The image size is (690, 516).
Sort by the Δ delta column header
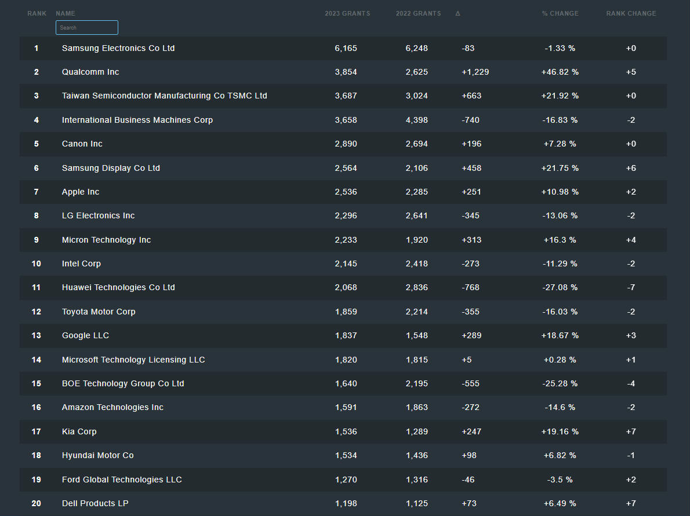(x=457, y=14)
